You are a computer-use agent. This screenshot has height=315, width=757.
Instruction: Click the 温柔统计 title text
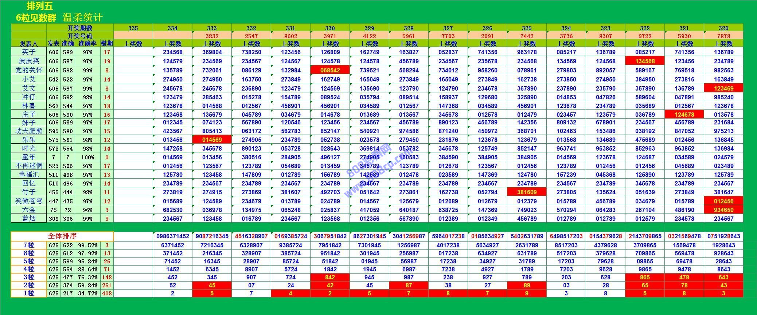[x=83, y=17]
